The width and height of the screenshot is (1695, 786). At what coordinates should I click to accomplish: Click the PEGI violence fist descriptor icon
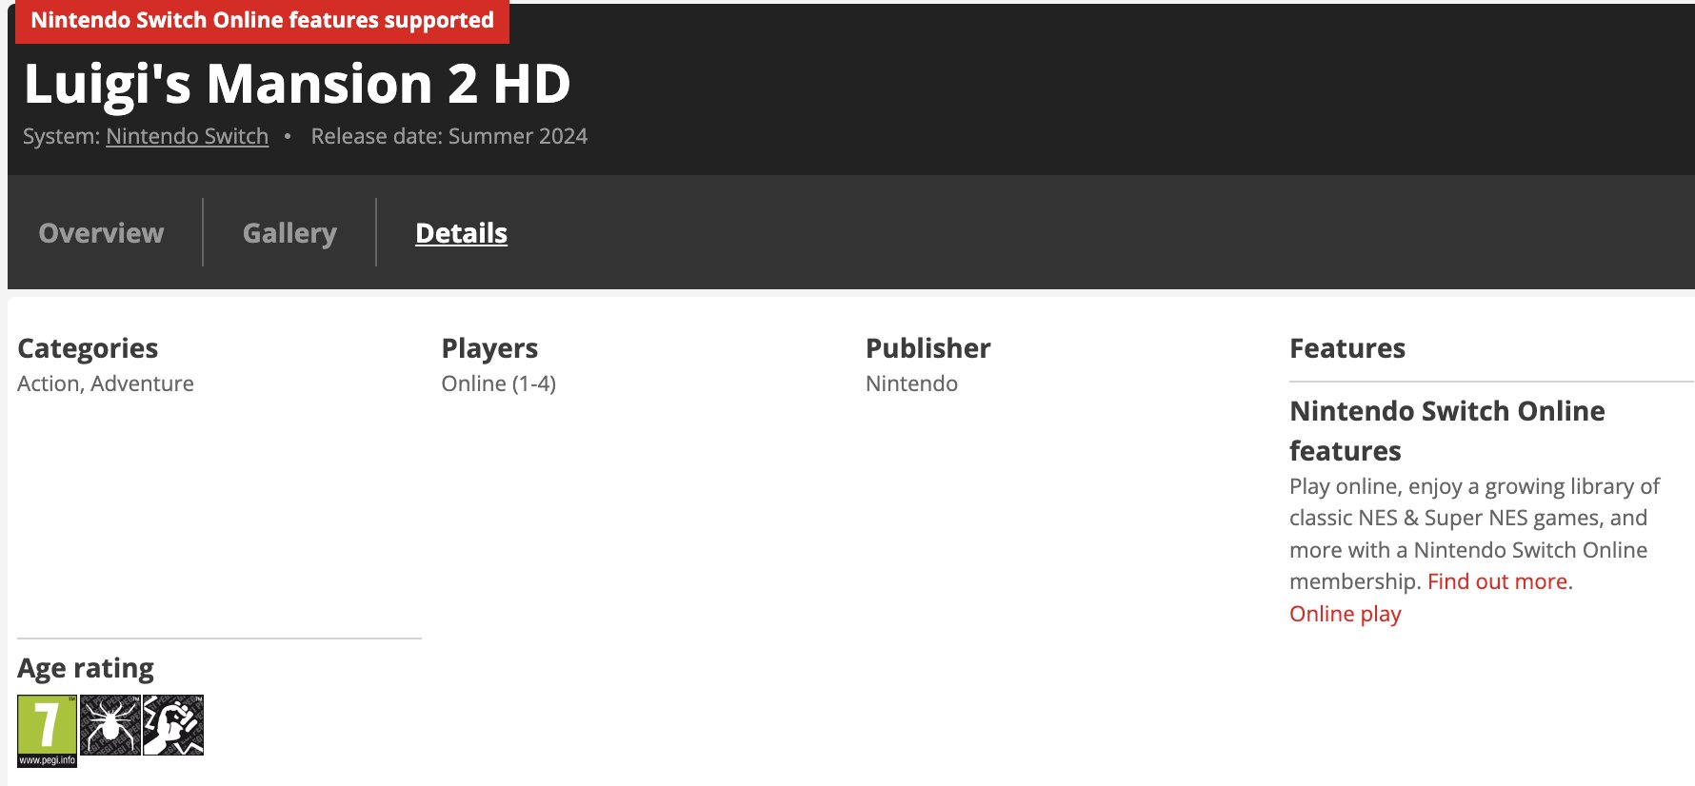pos(173,725)
